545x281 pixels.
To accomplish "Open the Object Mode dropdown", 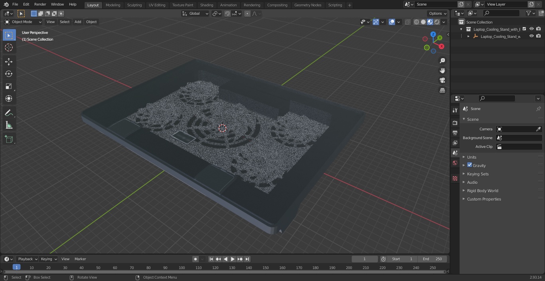I will (23, 22).
